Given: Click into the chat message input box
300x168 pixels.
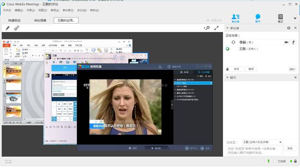Looking at the screenshot, I should click(x=254, y=151).
